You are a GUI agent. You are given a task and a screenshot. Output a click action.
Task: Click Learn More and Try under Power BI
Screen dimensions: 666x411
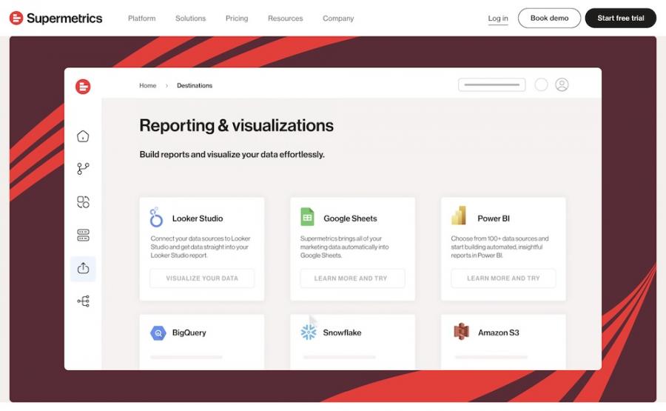(x=503, y=278)
